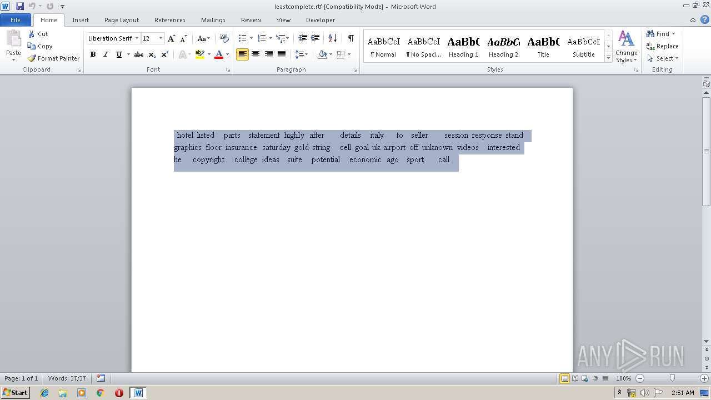Click the Sort icon
The width and height of the screenshot is (711, 400).
point(332,38)
